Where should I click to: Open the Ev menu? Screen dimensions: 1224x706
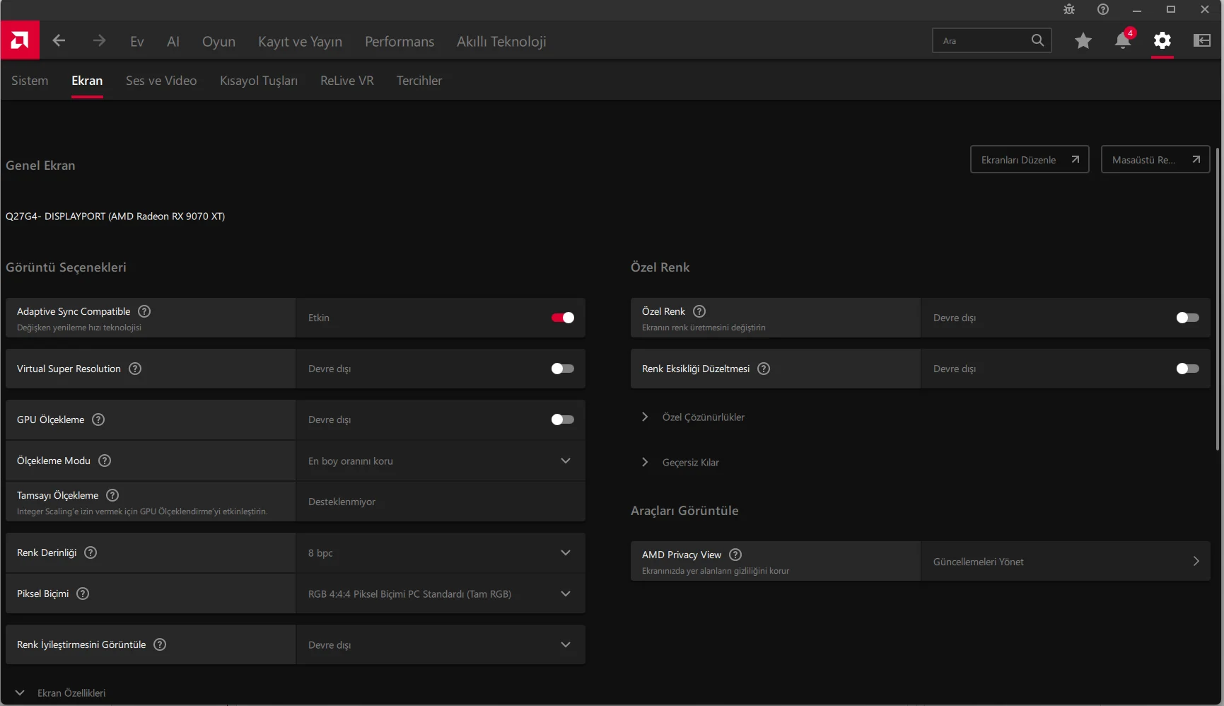point(137,42)
